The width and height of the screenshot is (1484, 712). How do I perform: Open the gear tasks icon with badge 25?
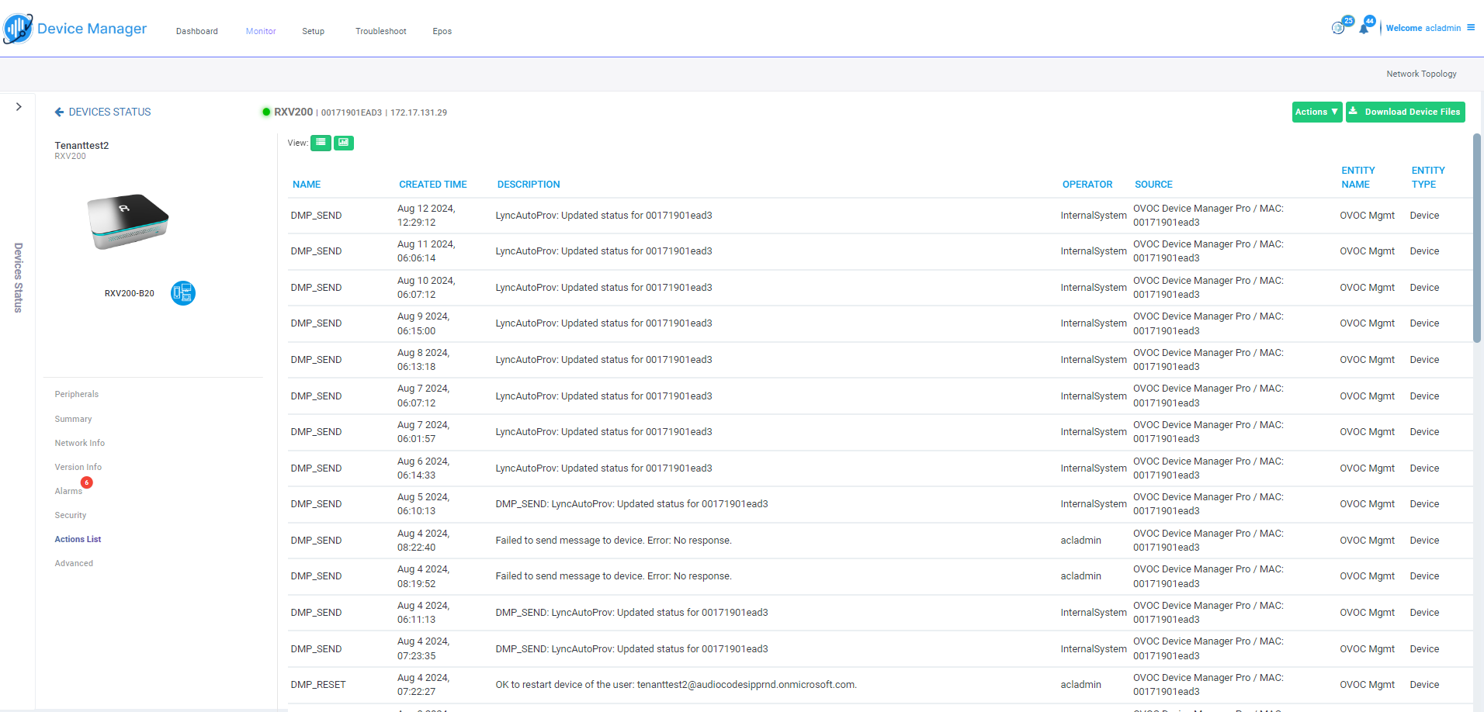click(1338, 28)
